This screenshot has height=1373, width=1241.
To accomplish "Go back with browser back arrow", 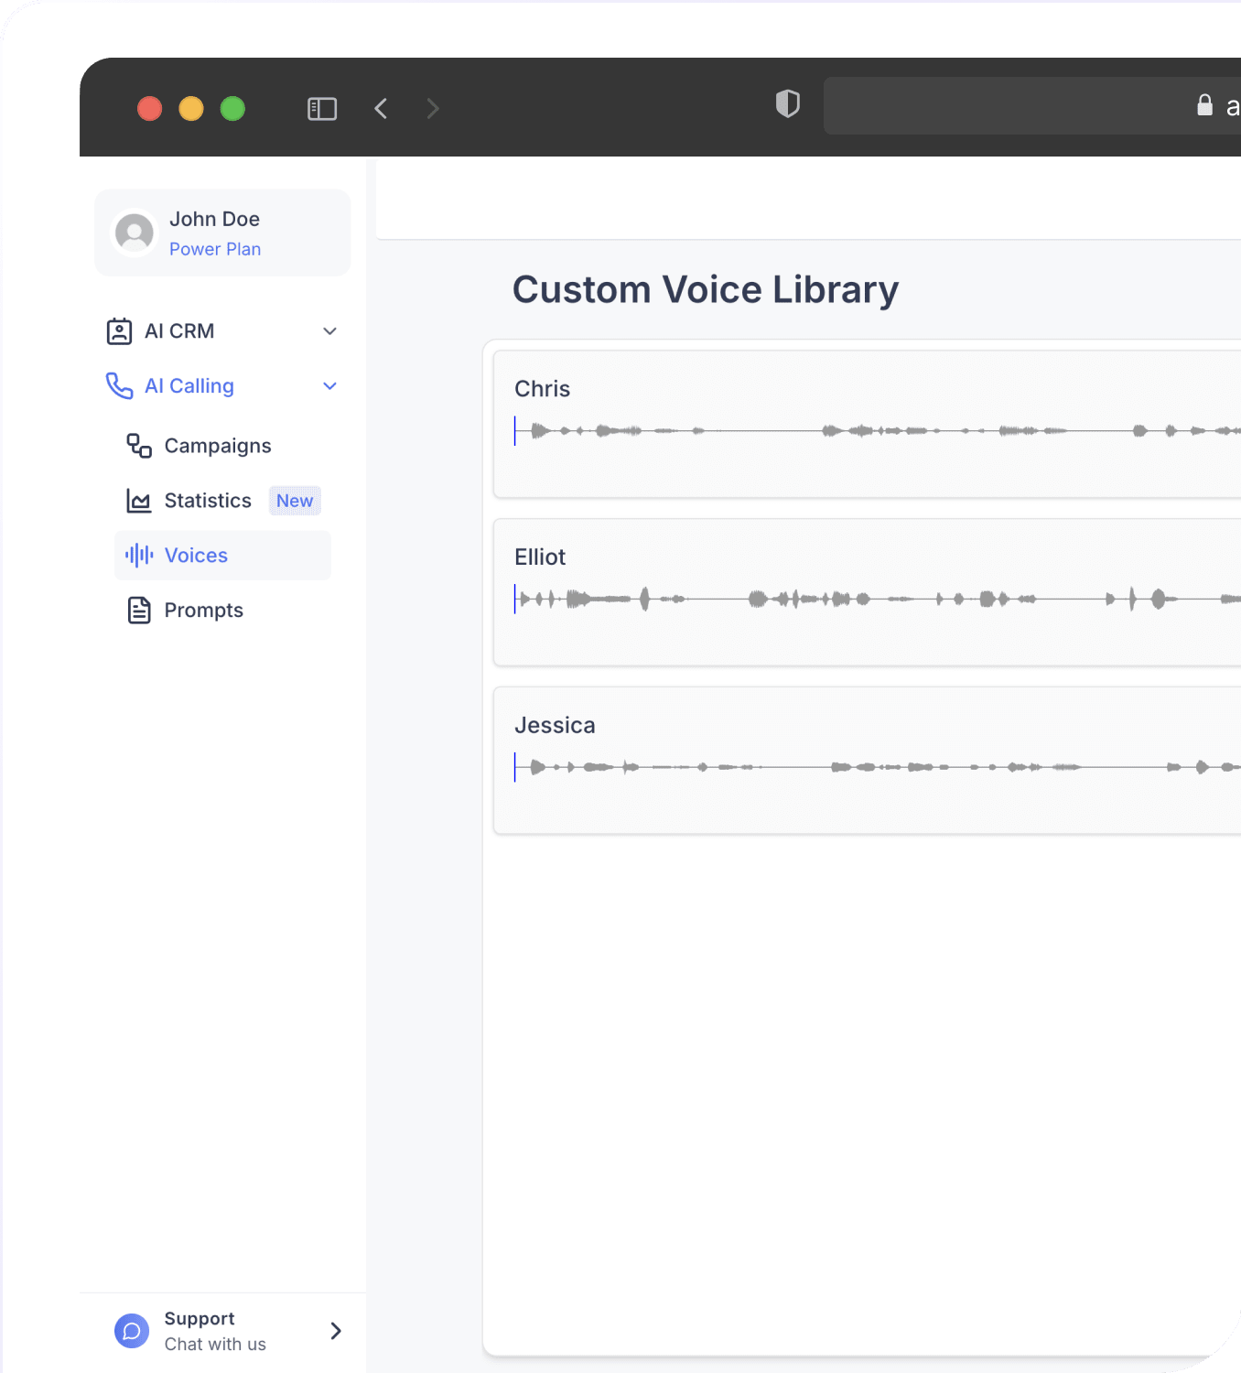I will coord(382,109).
